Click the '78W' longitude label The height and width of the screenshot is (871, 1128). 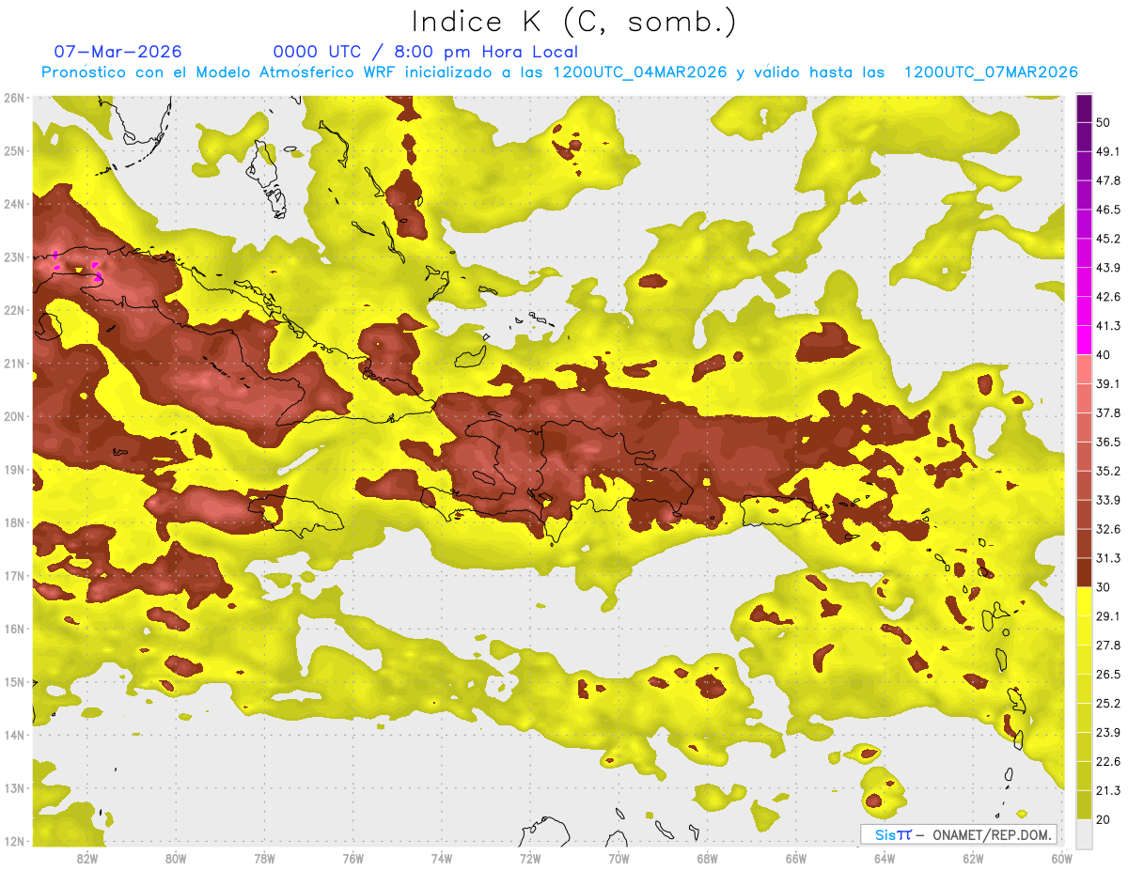264,859
